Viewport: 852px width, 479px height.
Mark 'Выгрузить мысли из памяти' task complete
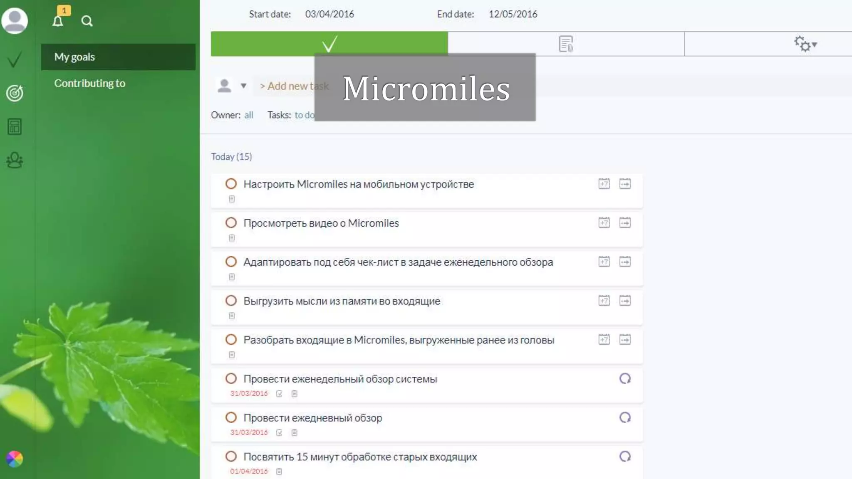pyautogui.click(x=231, y=301)
